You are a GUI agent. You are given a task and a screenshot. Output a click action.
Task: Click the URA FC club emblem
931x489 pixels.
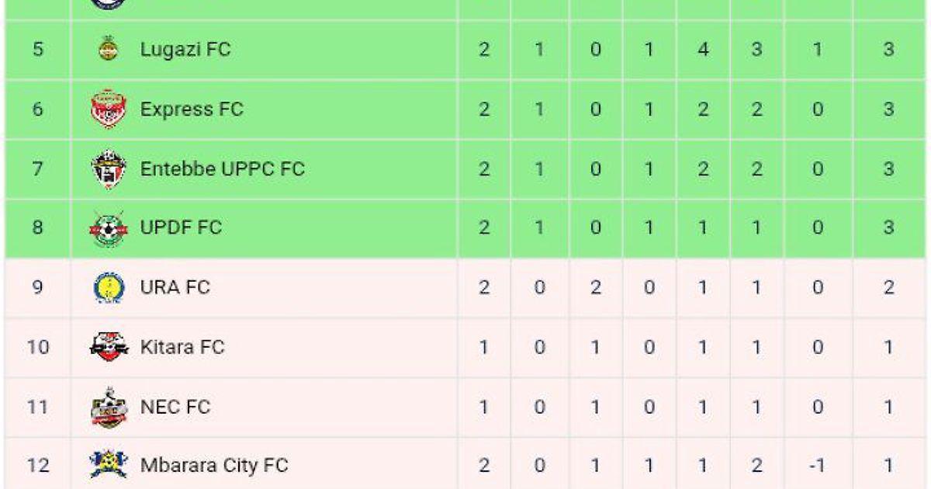tap(108, 287)
